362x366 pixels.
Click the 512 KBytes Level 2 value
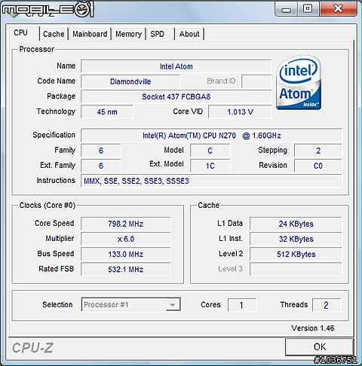(296, 254)
